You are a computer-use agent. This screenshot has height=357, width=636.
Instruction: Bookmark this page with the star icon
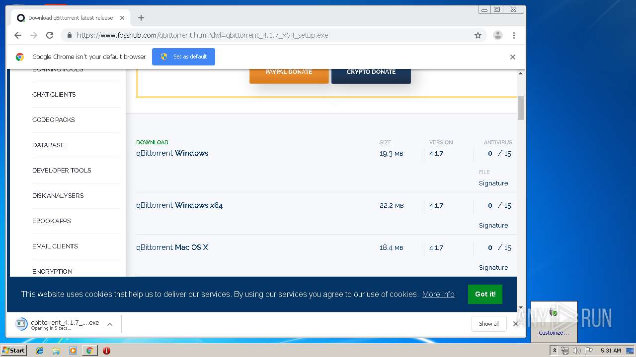pyautogui.click(x=478, y=35)
